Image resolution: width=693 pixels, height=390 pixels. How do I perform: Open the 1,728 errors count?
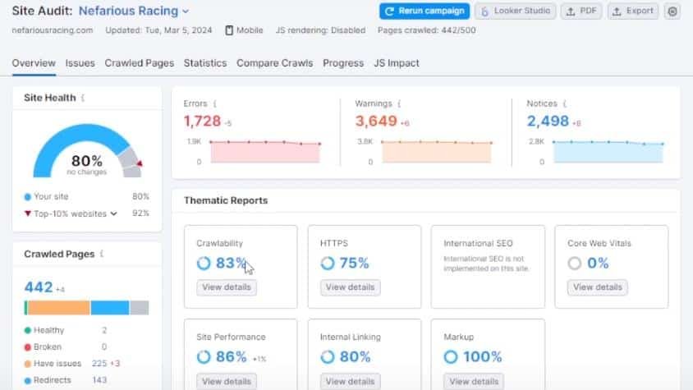click(202, 122)
